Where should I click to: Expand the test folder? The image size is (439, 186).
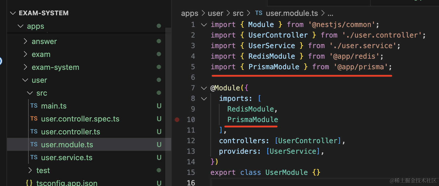tap(30, 170)
